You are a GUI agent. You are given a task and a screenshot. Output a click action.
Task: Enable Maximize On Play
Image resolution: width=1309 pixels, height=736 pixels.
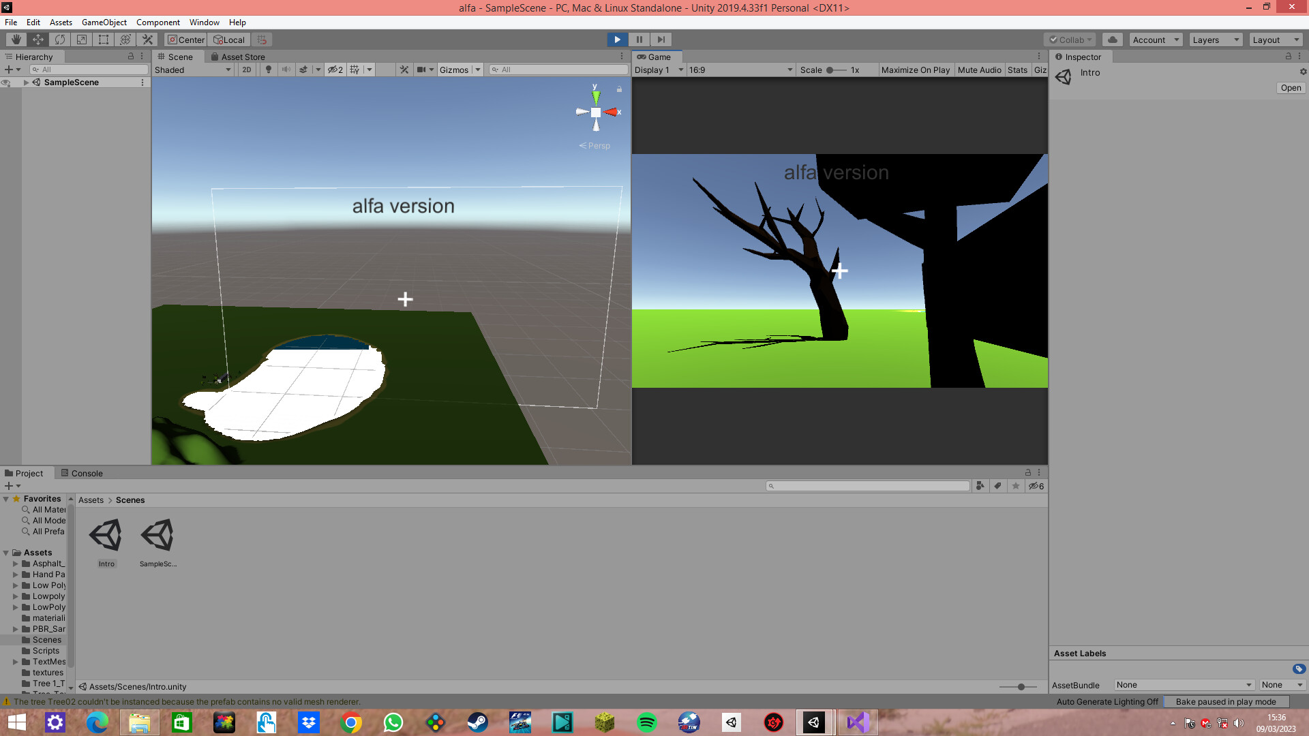click(x=915, y=70)
